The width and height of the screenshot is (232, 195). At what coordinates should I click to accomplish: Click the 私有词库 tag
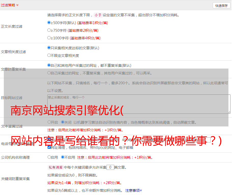point(55,167)
